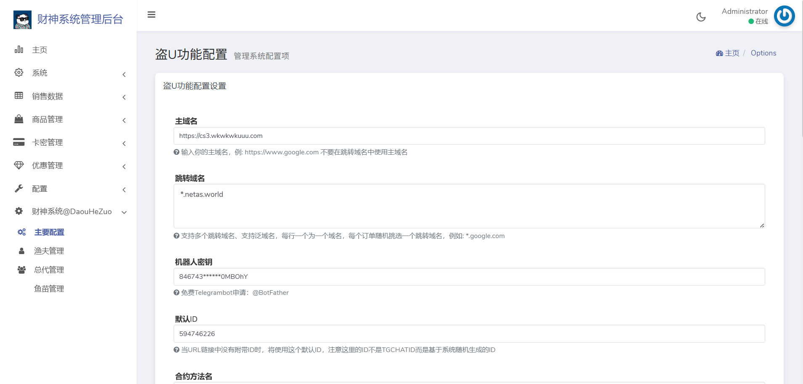Click the 财神系统管理后台 title link
The width and height of the screenshot is (803, 384).
[x=80, y=19]
